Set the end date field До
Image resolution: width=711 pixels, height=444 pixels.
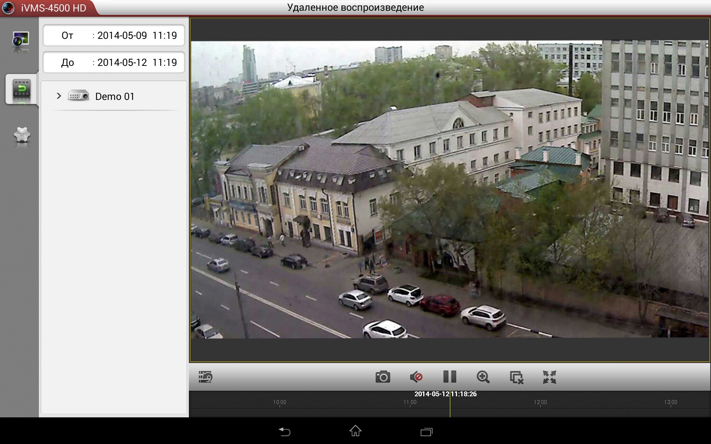[114, 63]
